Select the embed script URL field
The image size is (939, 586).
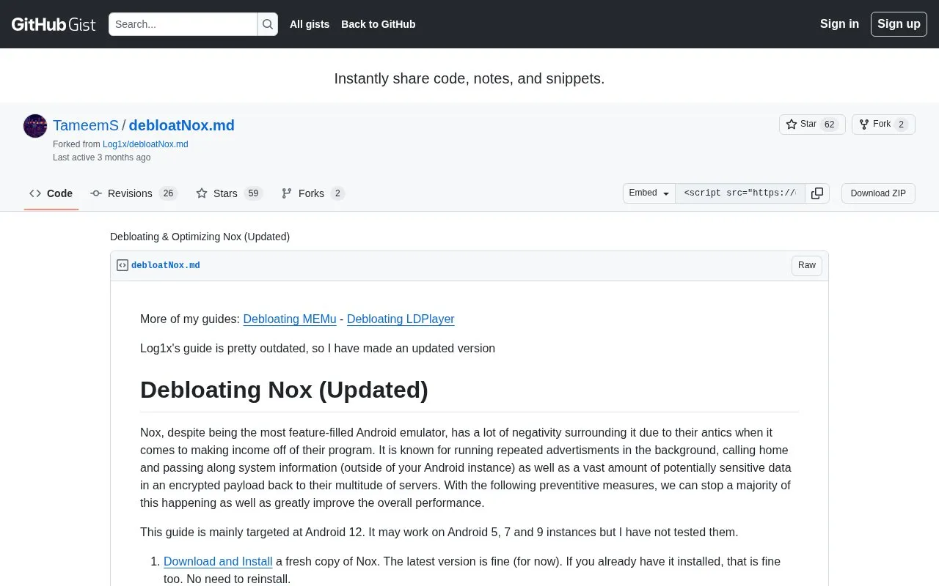[x=739, y=193]
